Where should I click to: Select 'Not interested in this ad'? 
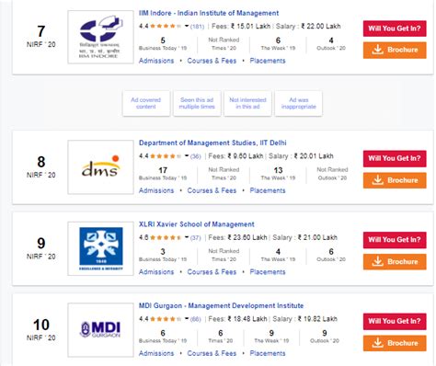247,103
